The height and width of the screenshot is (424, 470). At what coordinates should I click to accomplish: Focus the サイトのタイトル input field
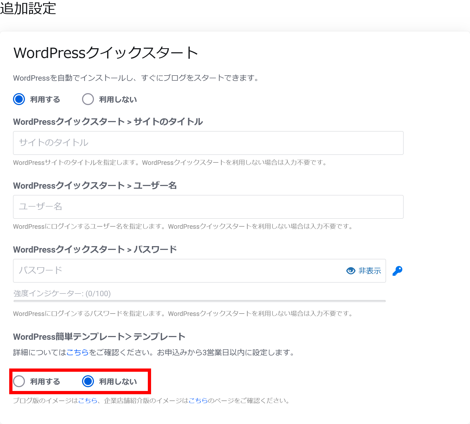click(x=208, y=143)
